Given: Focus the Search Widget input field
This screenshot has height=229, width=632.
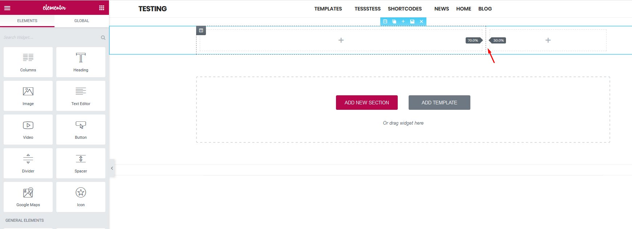Looking at the screenshot, I should click(51, 37).
